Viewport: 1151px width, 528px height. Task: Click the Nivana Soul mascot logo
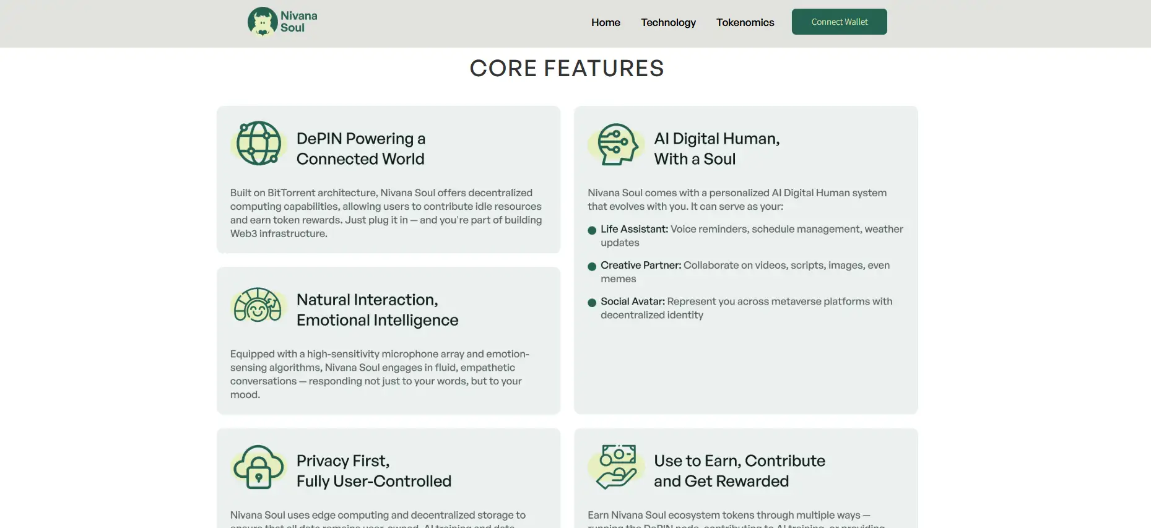click(263, 22)
